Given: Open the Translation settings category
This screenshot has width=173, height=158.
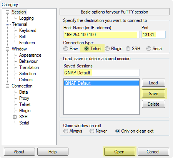Looking at the screenshot, I should click(x=29, y=67).
